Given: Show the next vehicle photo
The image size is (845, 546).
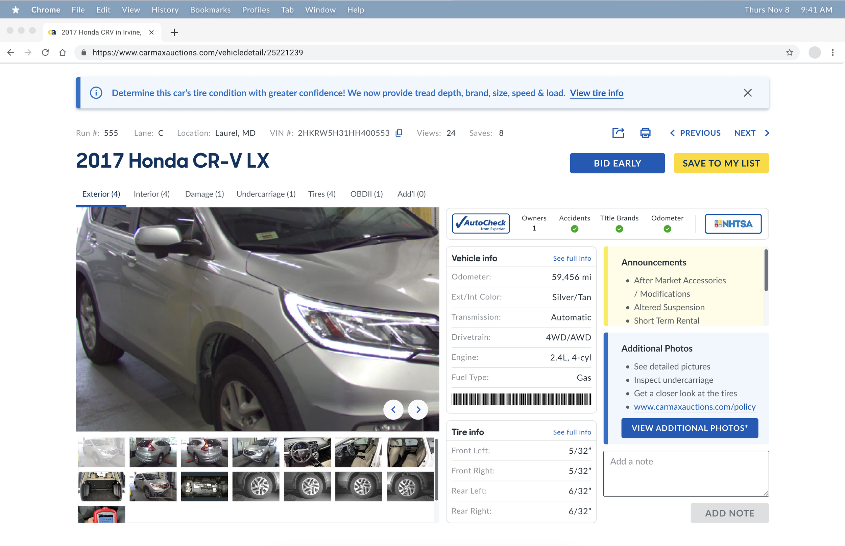Looking at the screenshot, I should (x=418, y=409).
